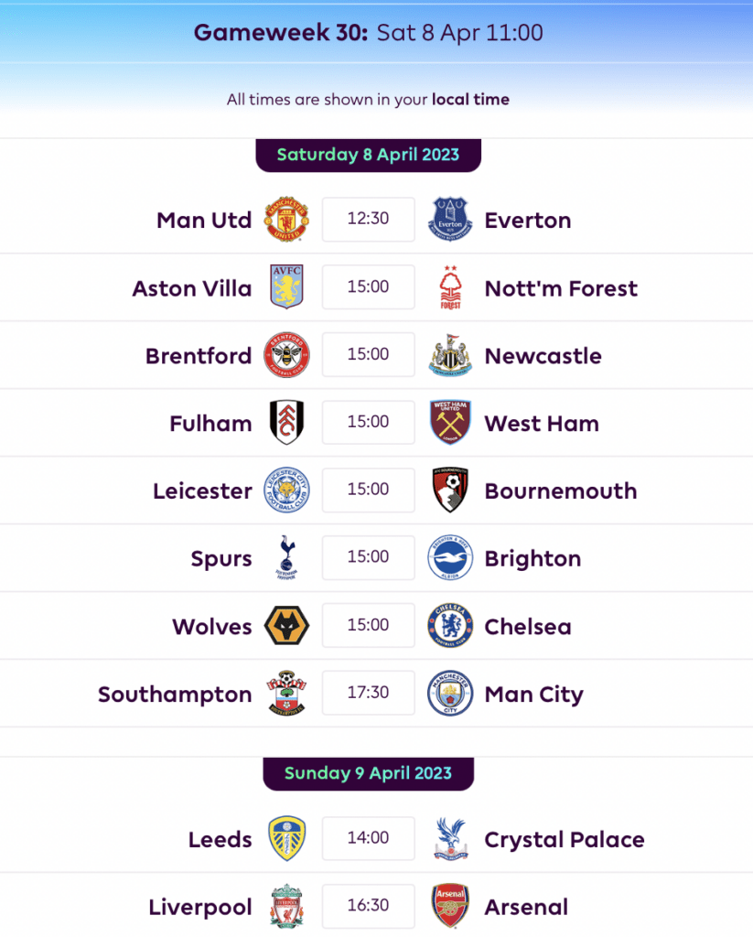
Task: Select the Aston Villa crest
Action: point(287,286)
